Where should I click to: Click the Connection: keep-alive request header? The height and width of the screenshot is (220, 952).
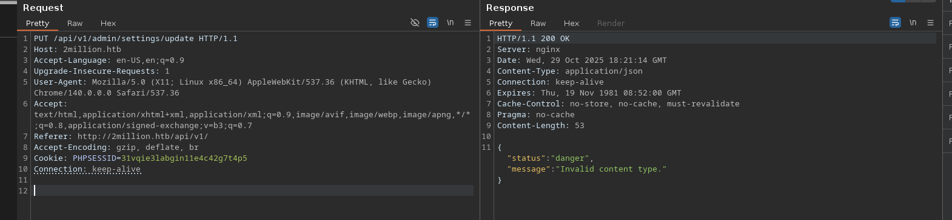point(87,169)
